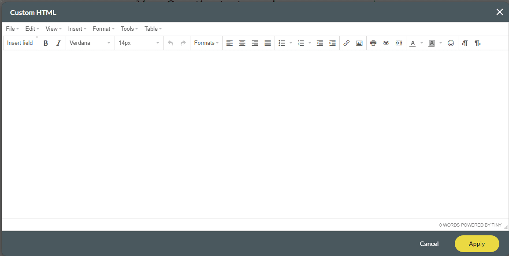Click the Insert field button
The height and width of the screenshot is (256, 509).
20,43
